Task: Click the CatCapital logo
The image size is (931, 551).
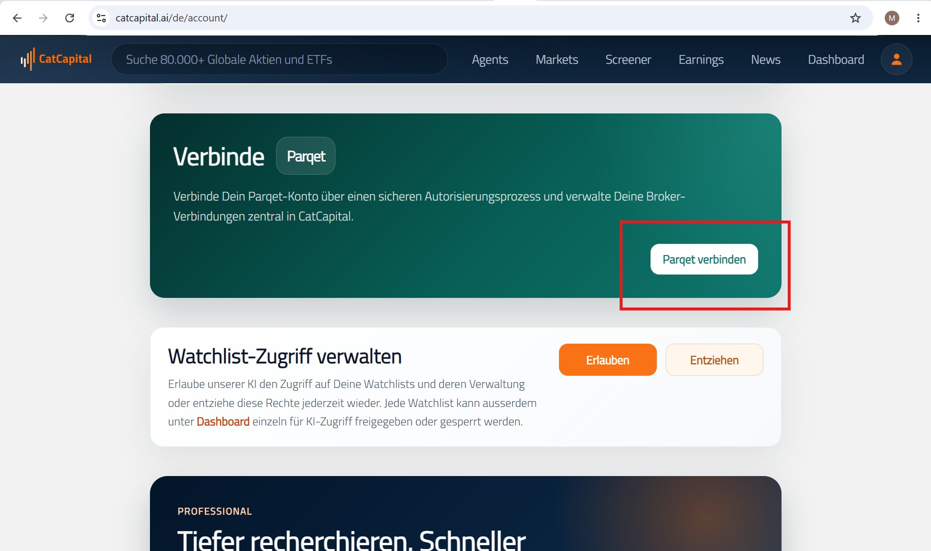Action: [x=56, y=59]
